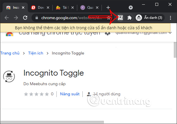Minimize the Chrome window

tap(143, 5)
